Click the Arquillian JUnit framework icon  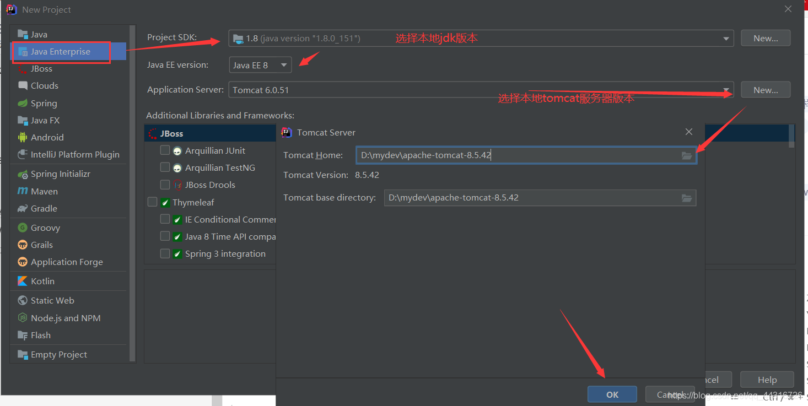click(177, 150)
